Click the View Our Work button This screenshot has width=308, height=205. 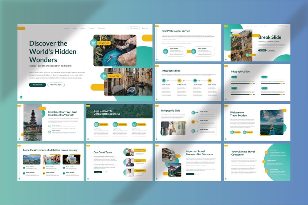56,85
